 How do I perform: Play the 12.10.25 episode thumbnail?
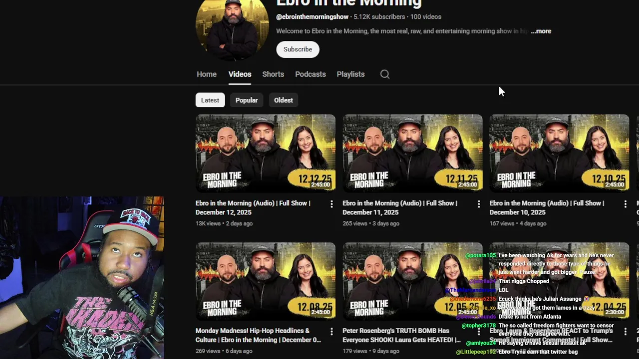(x=559, y=153)
